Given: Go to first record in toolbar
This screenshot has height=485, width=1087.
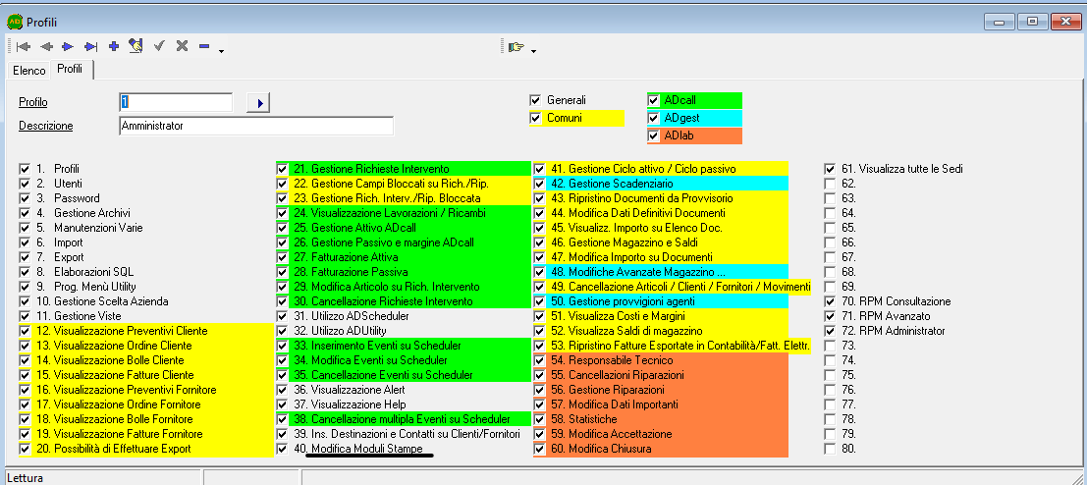Looking at the screenshot, I should pos(24,46).
